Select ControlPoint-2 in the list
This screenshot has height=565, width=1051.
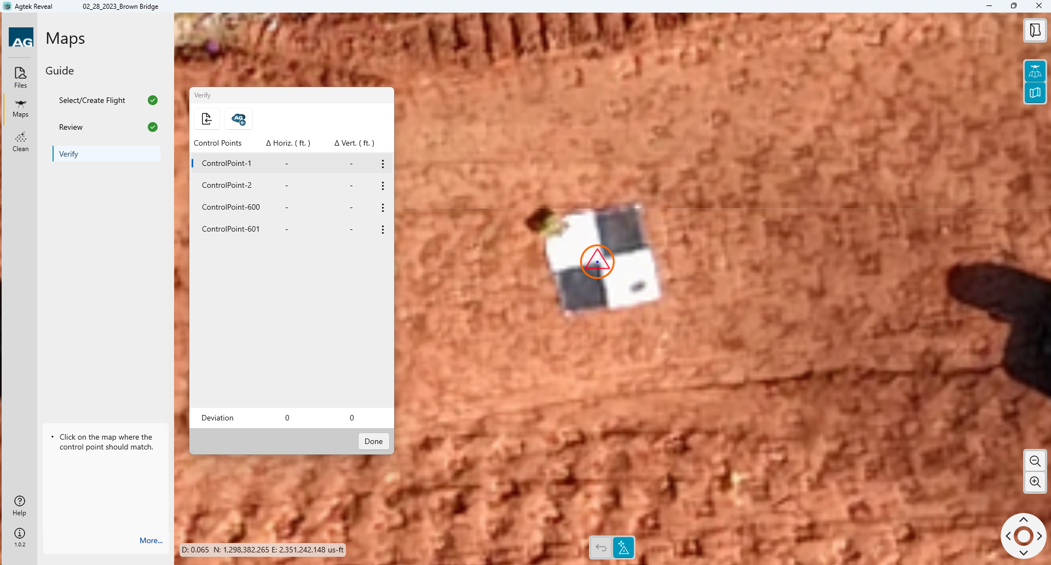[227, 185]
